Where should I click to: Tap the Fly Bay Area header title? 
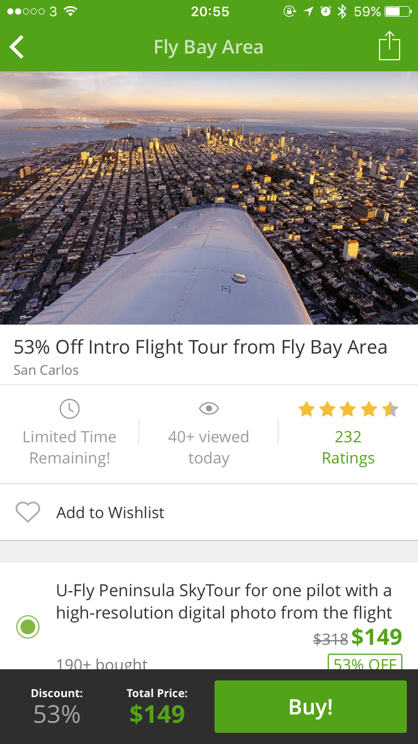click(208, 47)
